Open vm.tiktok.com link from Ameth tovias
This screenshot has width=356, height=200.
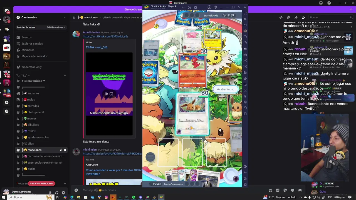click(105, 36)
